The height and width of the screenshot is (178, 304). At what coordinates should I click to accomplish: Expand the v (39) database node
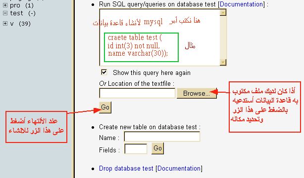(x=5, y=23)
